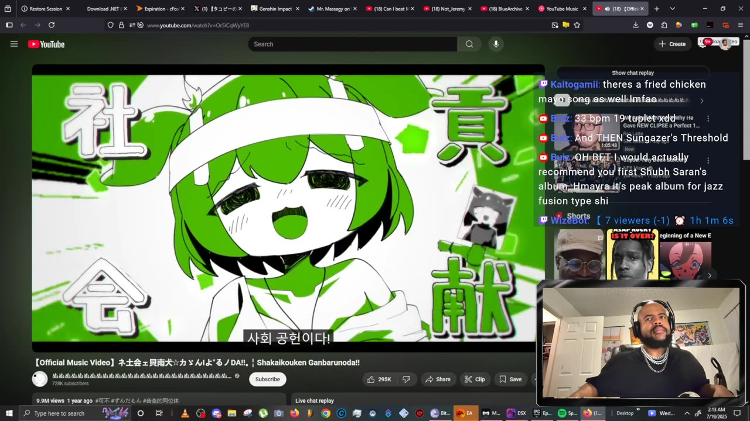Mute the playing tab via speaker icon

[606, 9]
